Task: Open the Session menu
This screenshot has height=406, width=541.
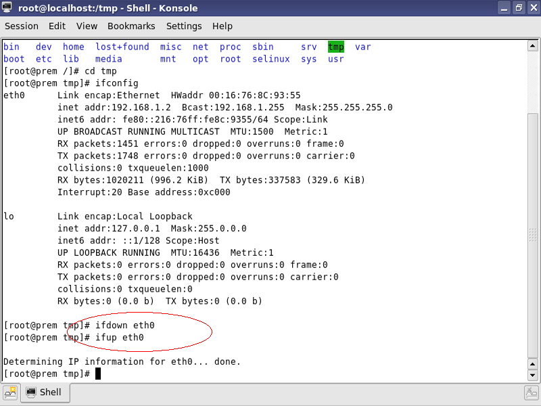Action: pos(22,26)
